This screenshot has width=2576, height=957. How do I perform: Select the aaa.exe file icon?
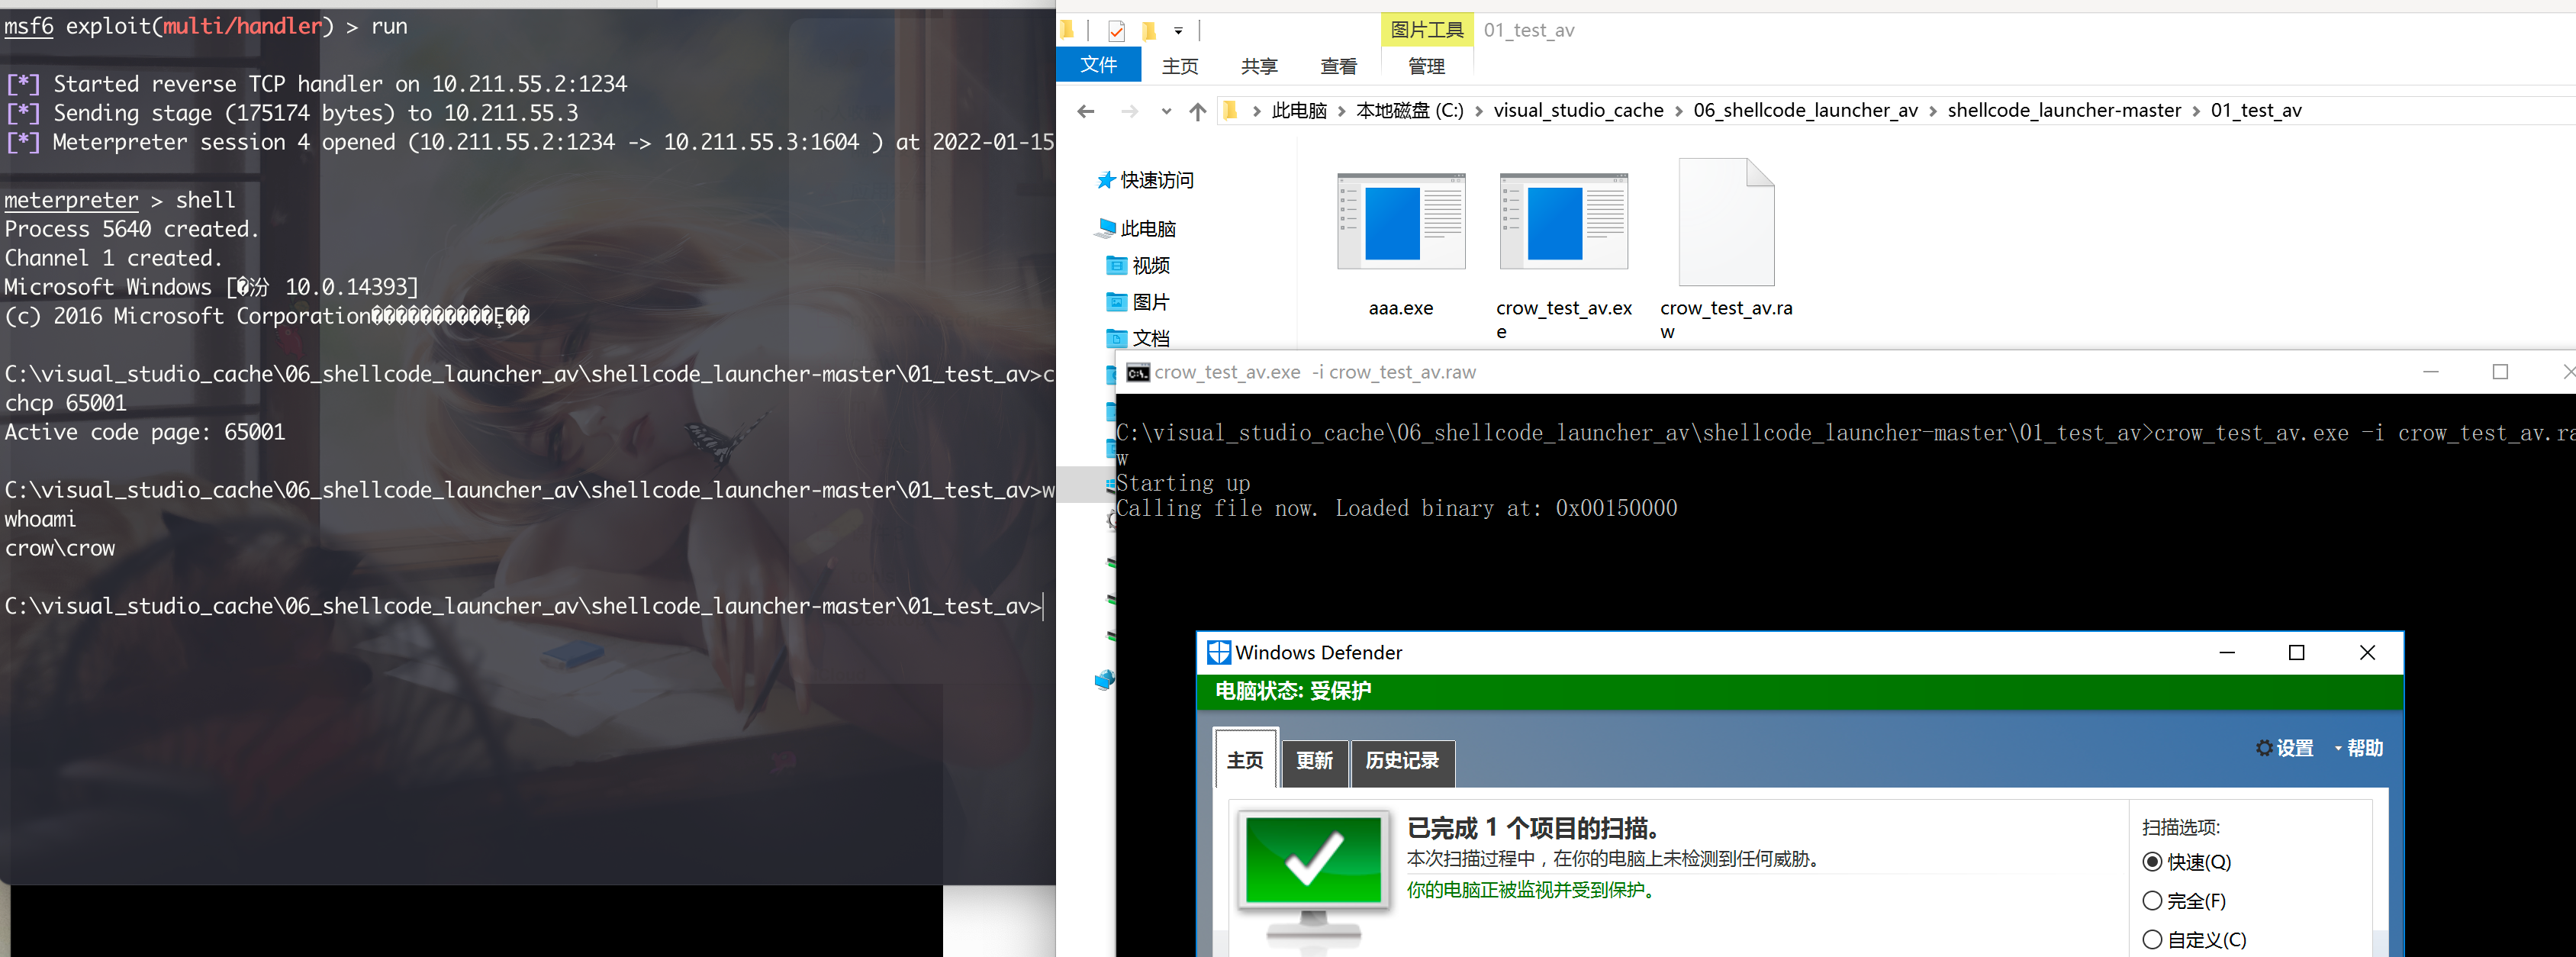click(x=1401, y=221)
